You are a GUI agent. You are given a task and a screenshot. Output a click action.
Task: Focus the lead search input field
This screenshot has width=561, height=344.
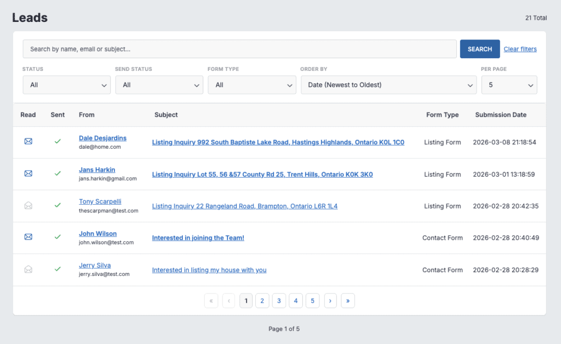(x=239, y=49)
